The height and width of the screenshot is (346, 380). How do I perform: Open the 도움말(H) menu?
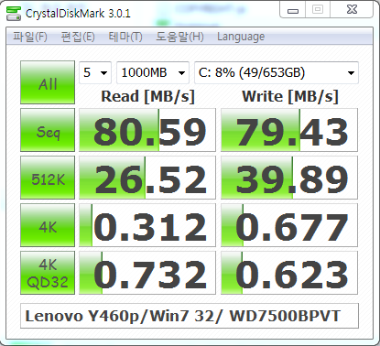pos(179,37)
